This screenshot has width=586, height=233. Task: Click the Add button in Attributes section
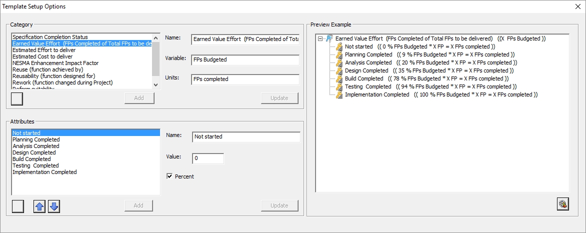click(x=139, y=205)
